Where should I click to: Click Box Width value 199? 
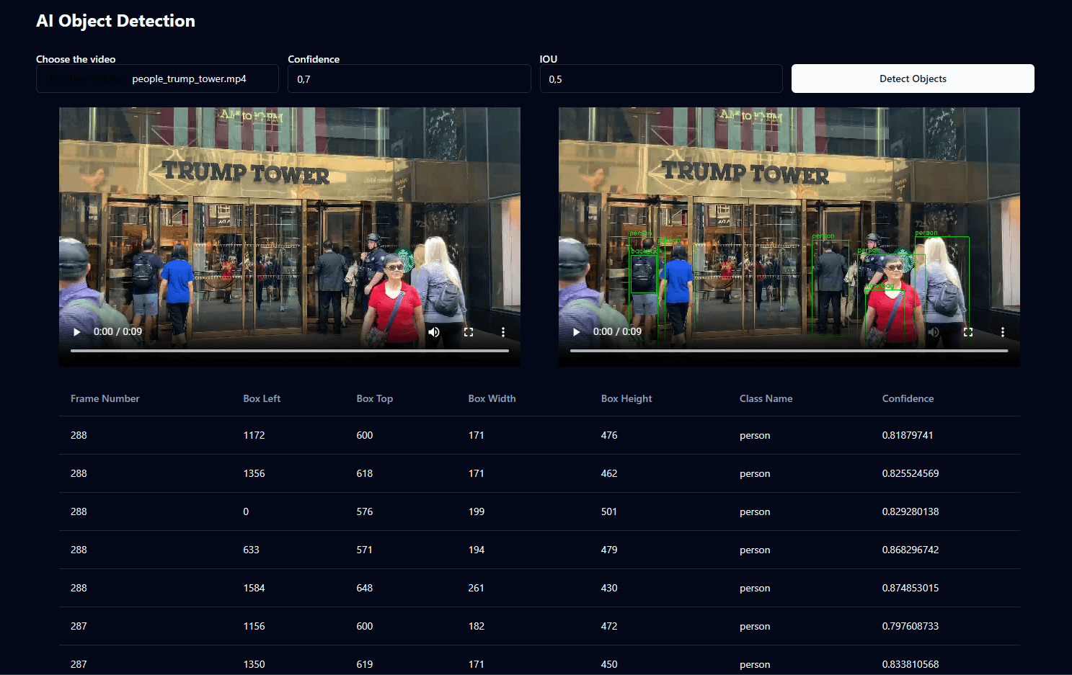tap(477, 511)
